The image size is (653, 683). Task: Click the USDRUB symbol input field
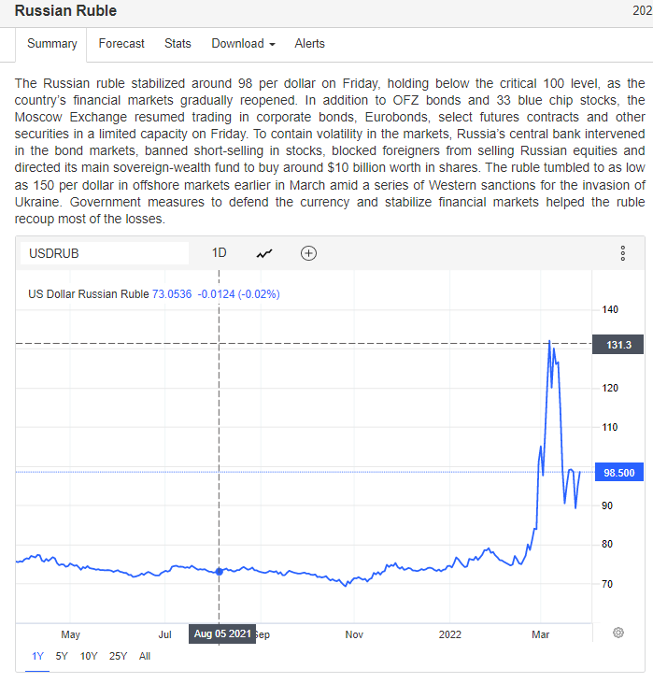tap(105, 253)
